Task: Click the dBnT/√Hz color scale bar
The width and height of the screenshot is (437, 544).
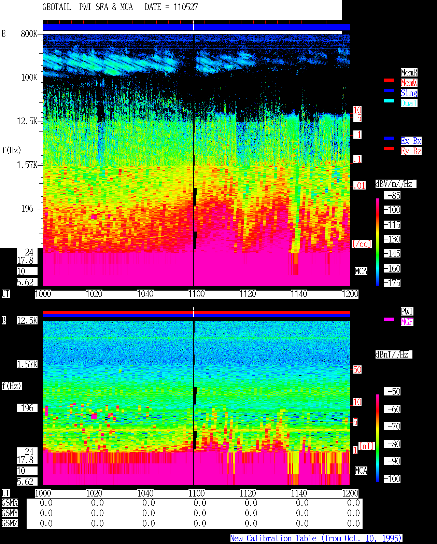Action: click(x=378, y=438)
